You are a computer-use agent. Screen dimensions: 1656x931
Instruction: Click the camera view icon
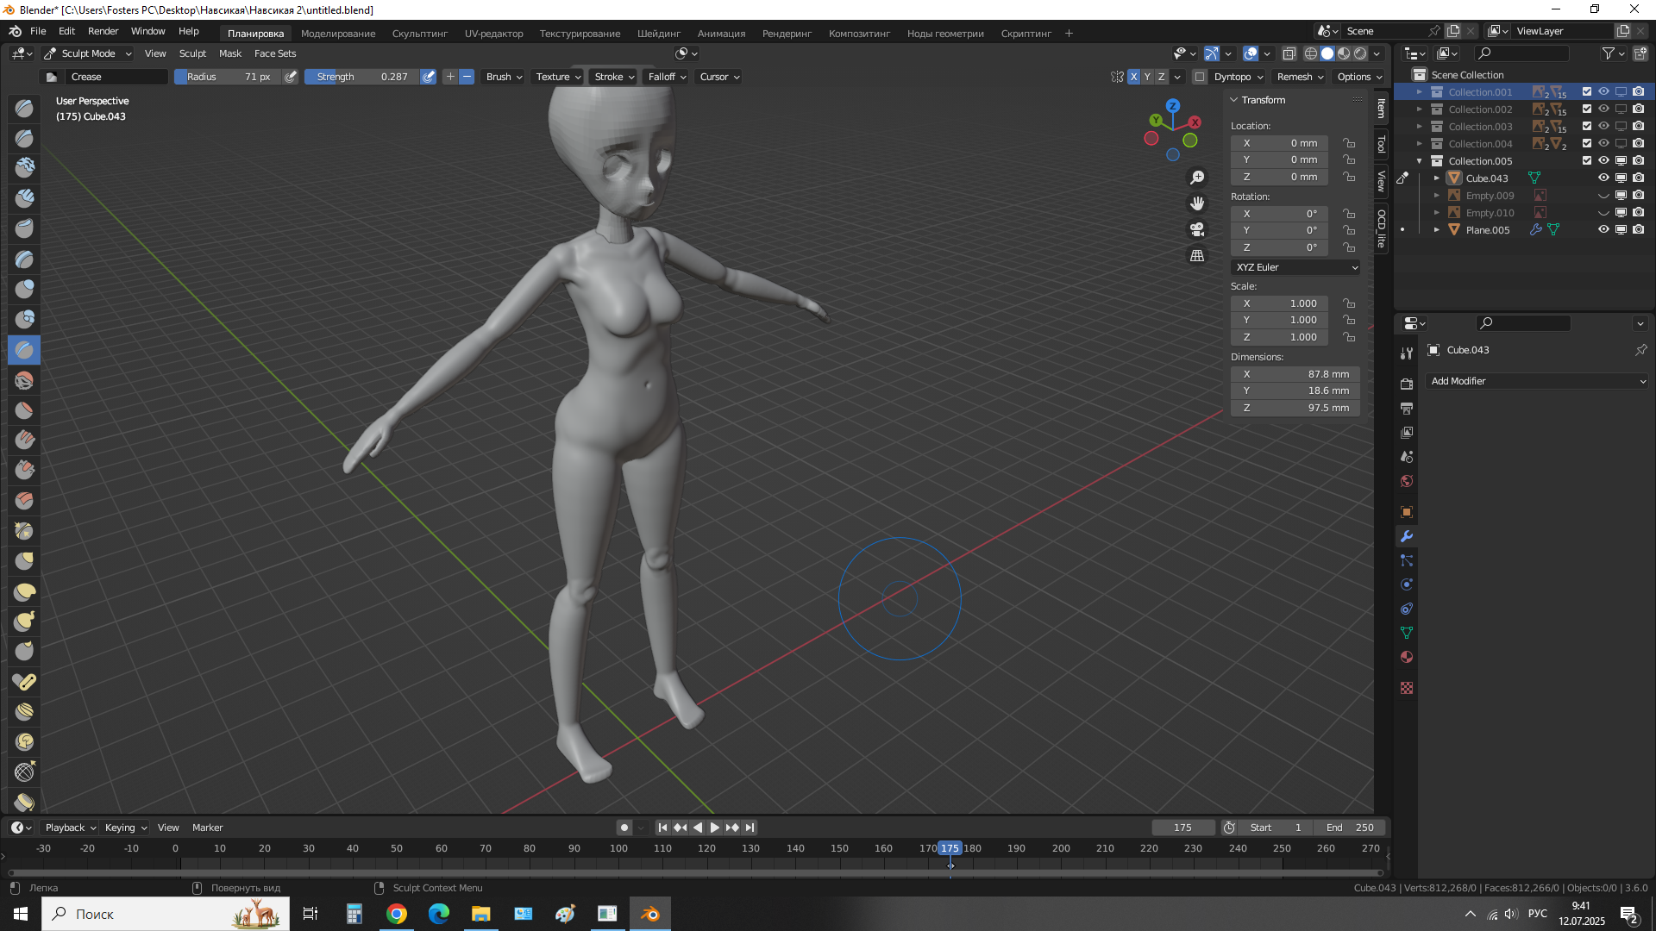click(x=1197, y=229)
